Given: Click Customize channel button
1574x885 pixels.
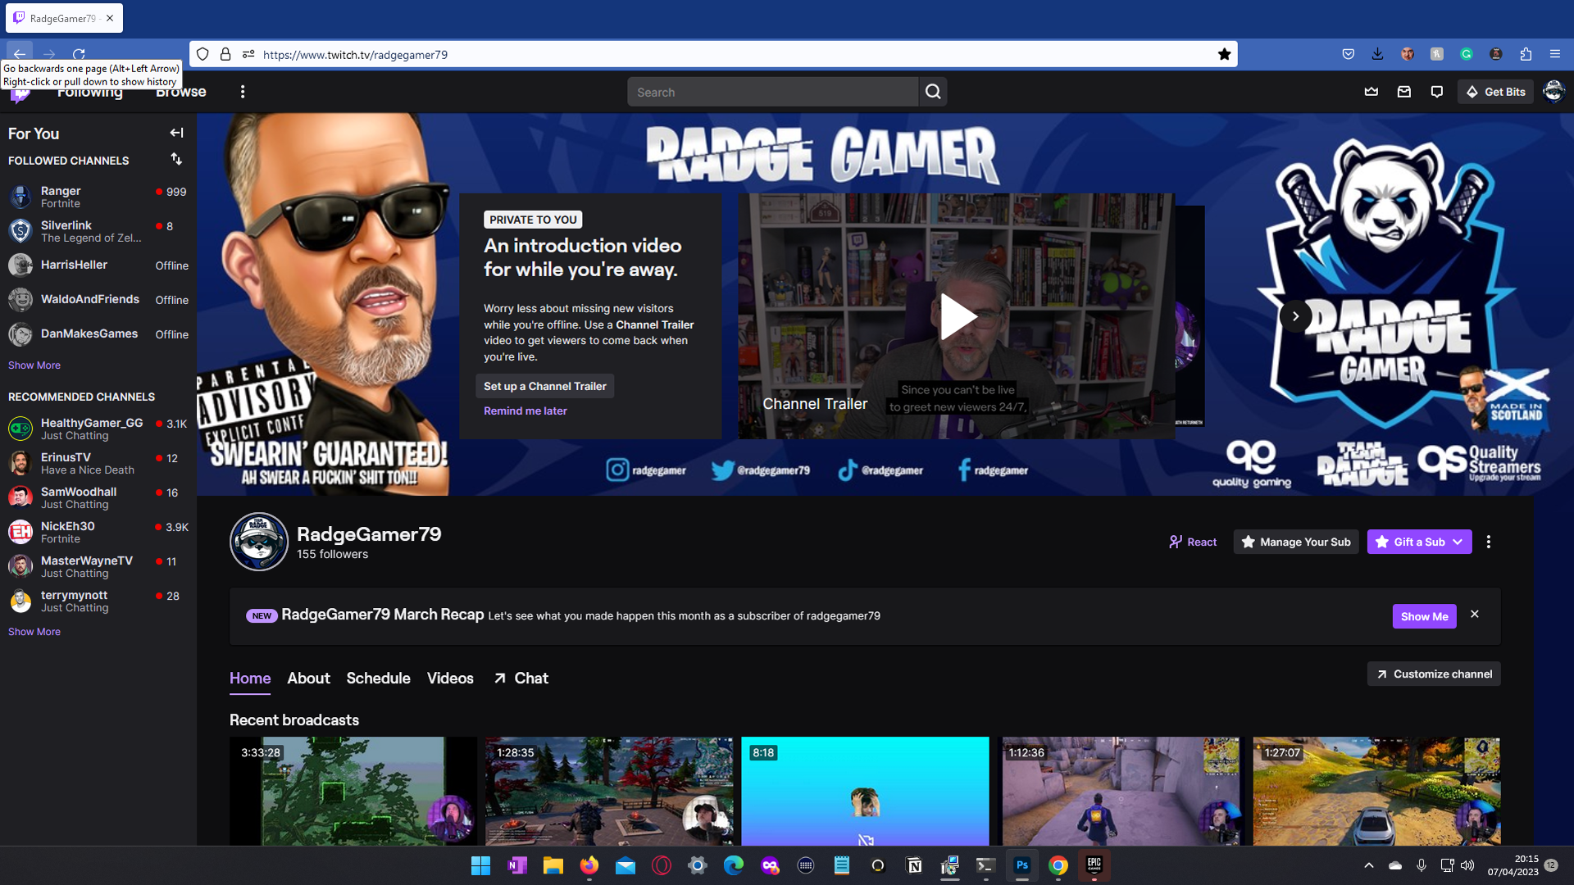Looking at the screenshot, I should pos(1434,674).
